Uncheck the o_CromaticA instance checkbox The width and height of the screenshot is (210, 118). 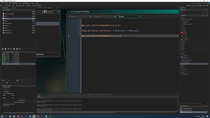3,64
